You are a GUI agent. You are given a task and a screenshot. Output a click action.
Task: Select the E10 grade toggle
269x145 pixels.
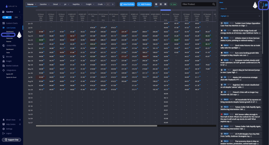[x=16, y=17]
